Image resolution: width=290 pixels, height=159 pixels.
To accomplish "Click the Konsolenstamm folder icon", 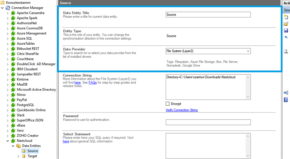I will pyautogui.click(x=3, y=3).
